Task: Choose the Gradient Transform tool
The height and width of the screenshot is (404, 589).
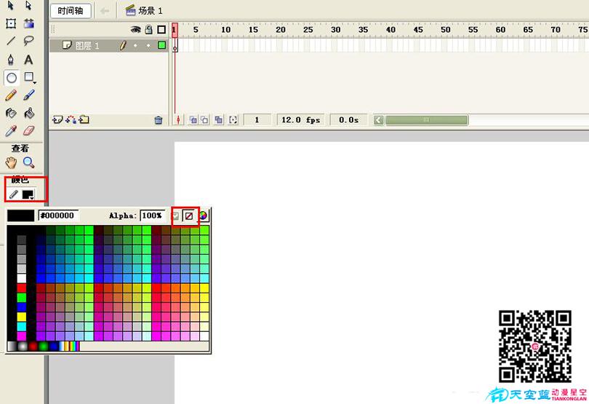Action: pyautogui.click(x=29, y=23)
